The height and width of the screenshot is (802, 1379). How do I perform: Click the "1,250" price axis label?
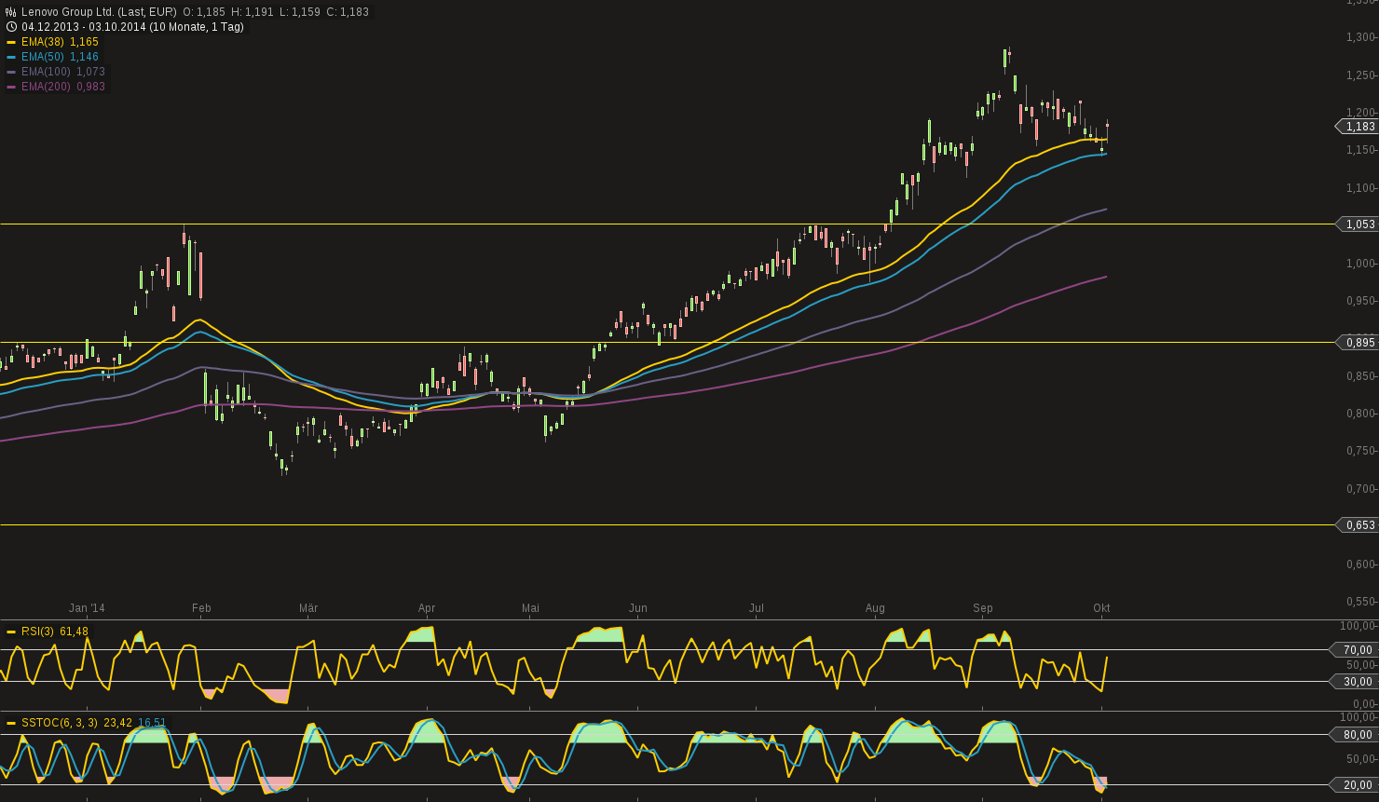1361,75
